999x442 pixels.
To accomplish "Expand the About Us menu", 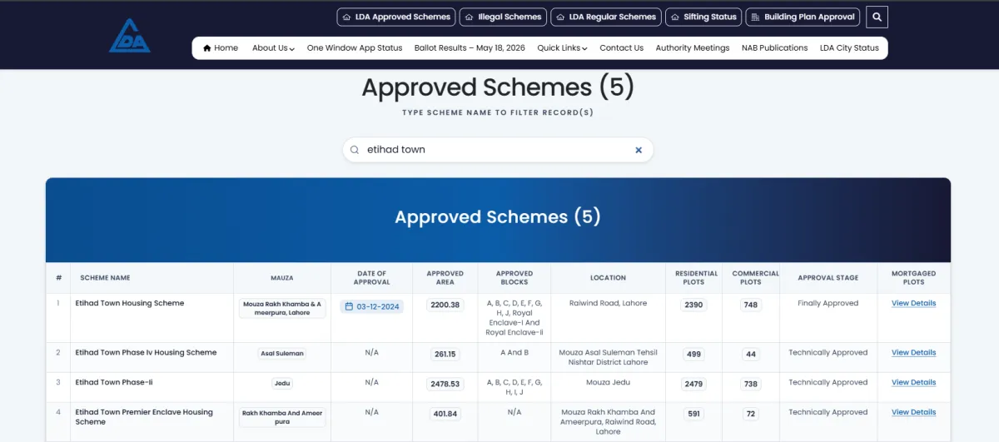I will (273, 48).
